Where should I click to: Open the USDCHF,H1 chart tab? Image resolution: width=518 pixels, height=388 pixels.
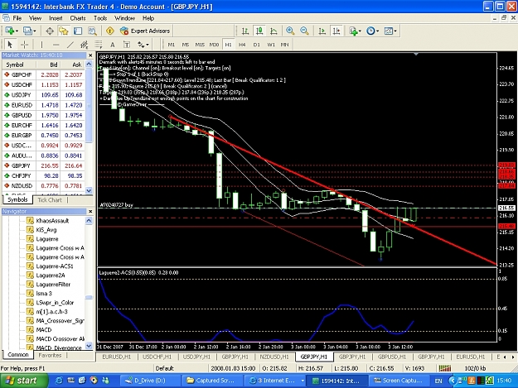click(157, 357)
